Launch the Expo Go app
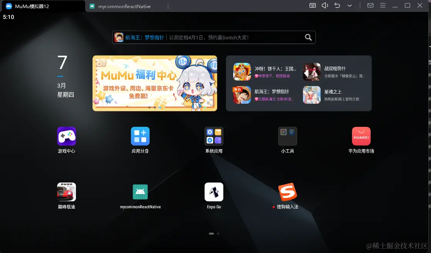Screen dimensions: 431x253 coord(214,192)
